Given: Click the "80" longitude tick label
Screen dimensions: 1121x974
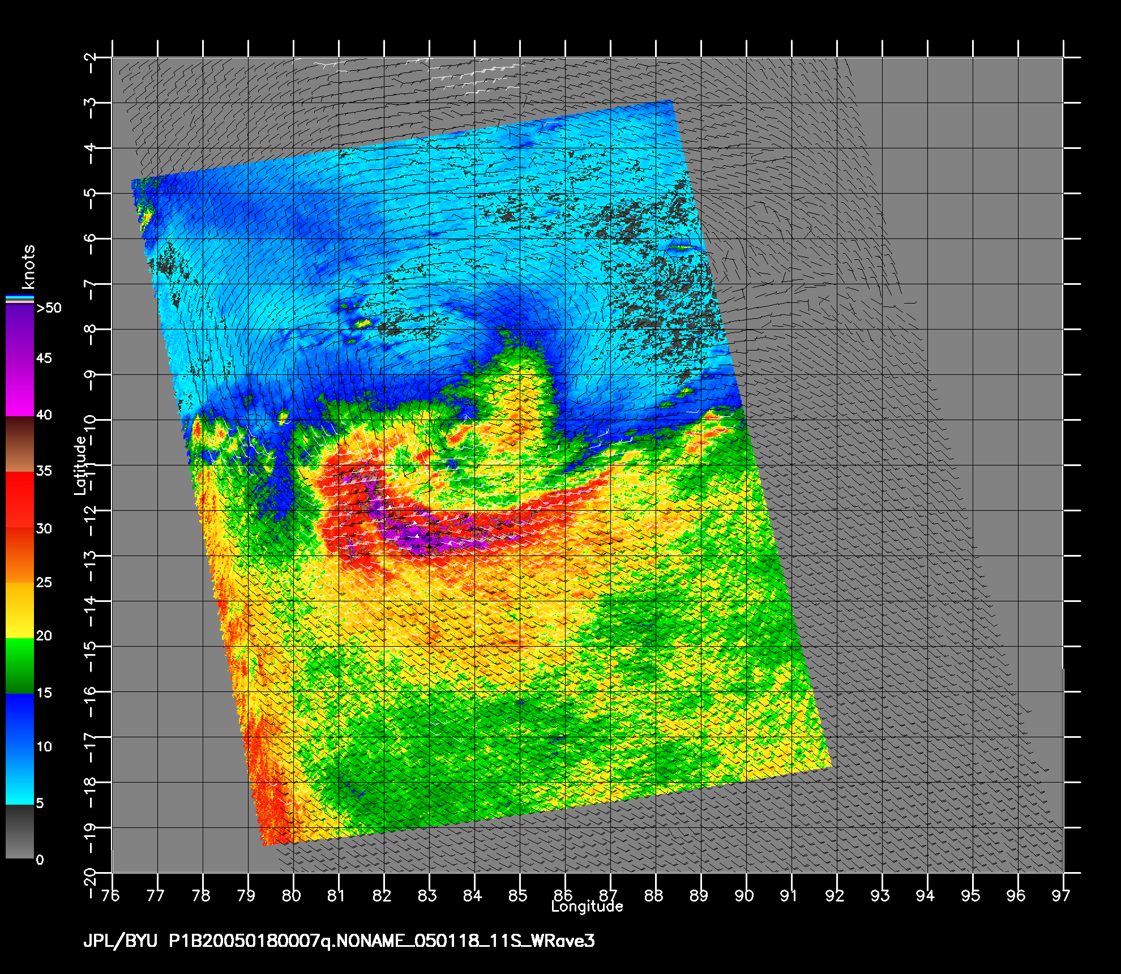Looking at the screenshot, I should [291, 895].
